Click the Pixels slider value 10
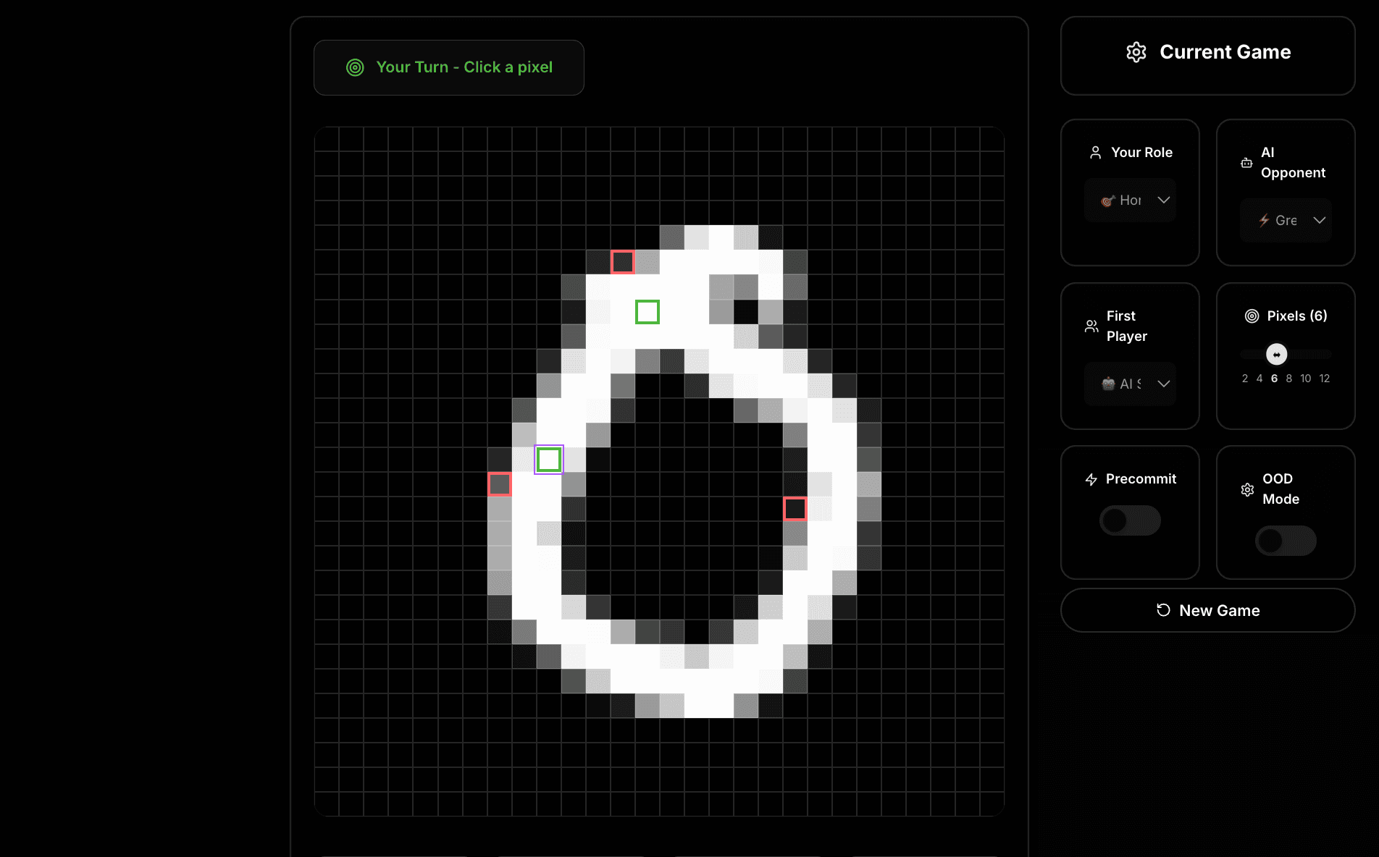1379x857 pixels. (x=1305, y=379)
